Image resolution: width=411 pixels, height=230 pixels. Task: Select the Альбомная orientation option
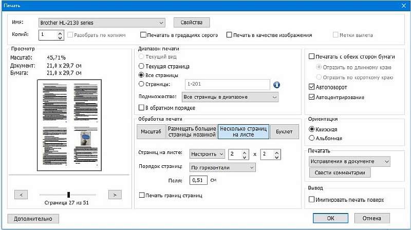(311, 138)
